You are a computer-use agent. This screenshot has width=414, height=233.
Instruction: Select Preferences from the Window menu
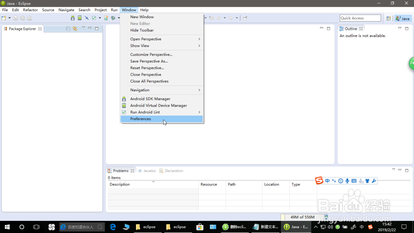(x=162, y=119)
